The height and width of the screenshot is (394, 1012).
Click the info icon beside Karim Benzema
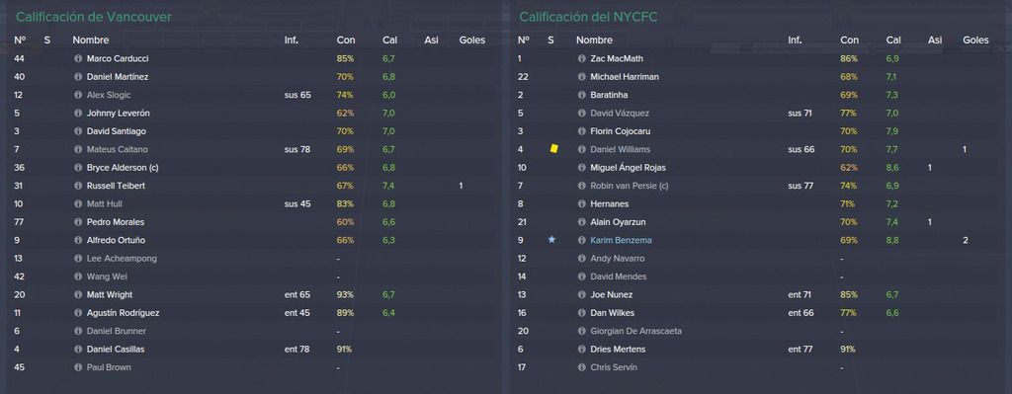pyautogui.click(x=581, y=241)
